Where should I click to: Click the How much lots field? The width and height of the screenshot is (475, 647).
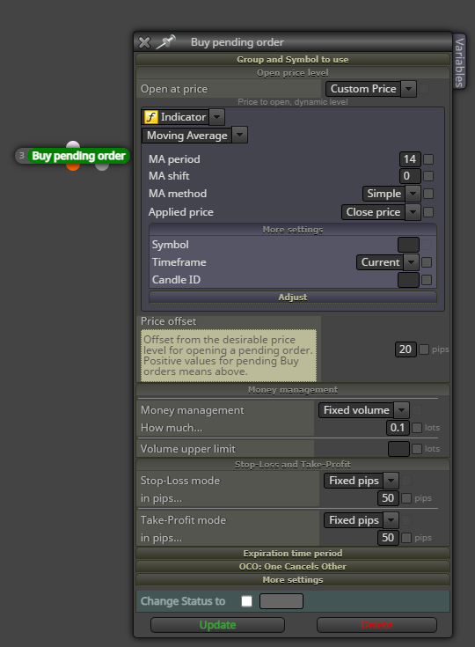(398, 428)
